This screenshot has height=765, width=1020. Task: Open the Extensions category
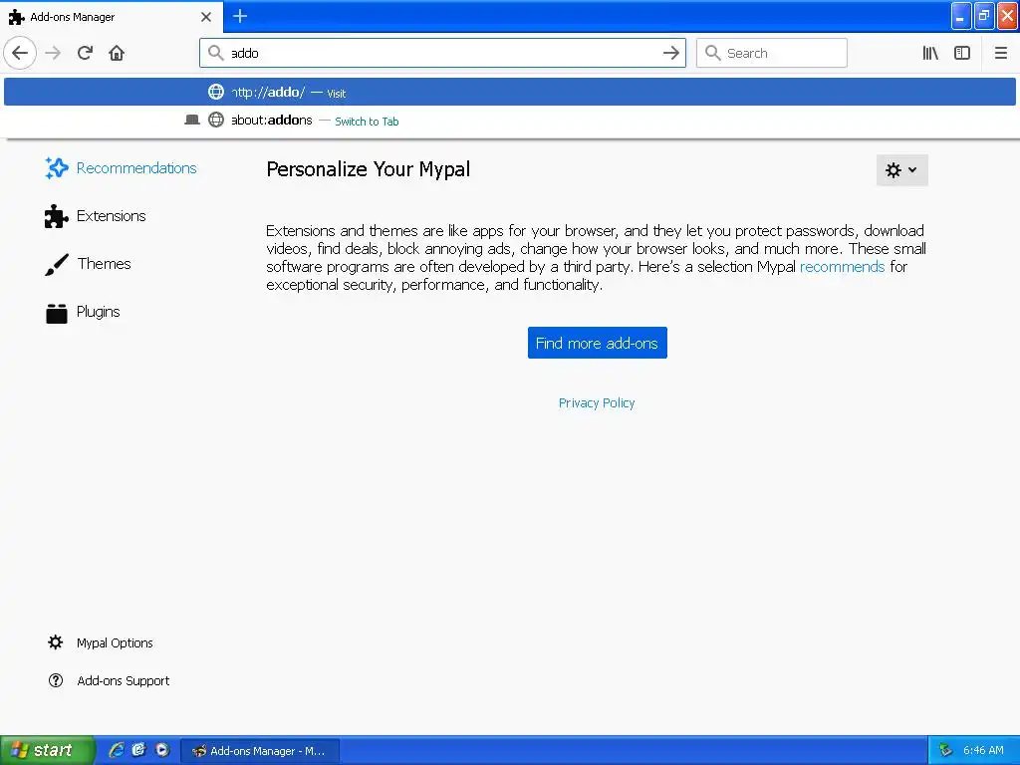click(x=96, y=216)
